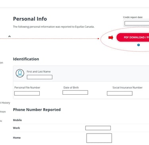Select the Date of Birth box
The height and width of the screenshot is (145, 149).
(x=75, y=92)
